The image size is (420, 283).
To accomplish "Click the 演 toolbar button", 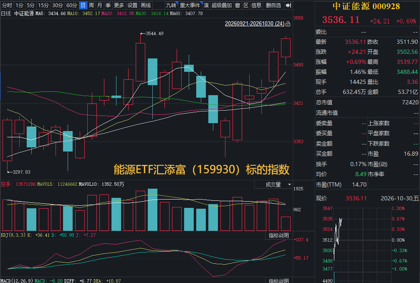I will [x=206, y=5].
